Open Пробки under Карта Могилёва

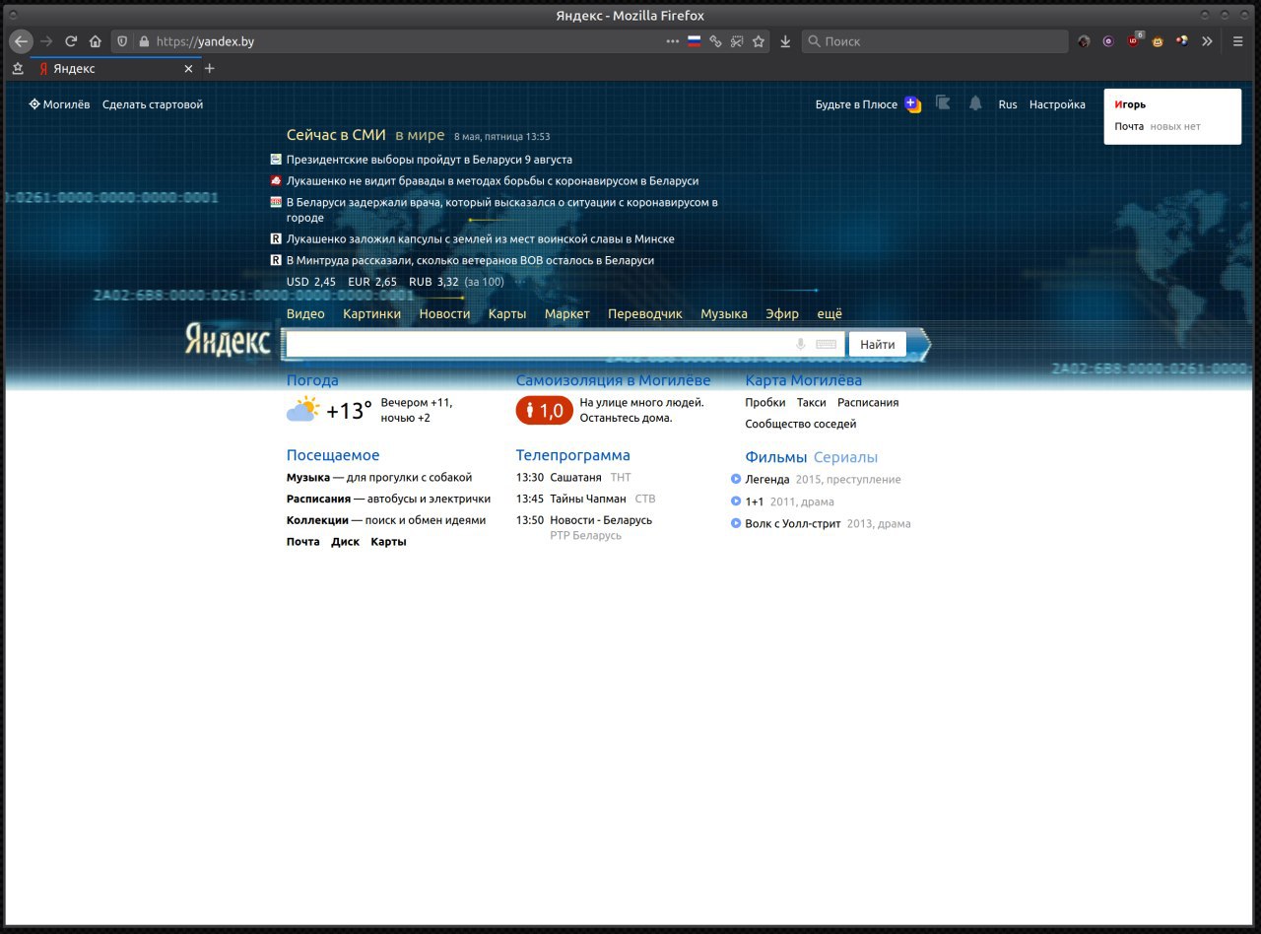point(765,403)
